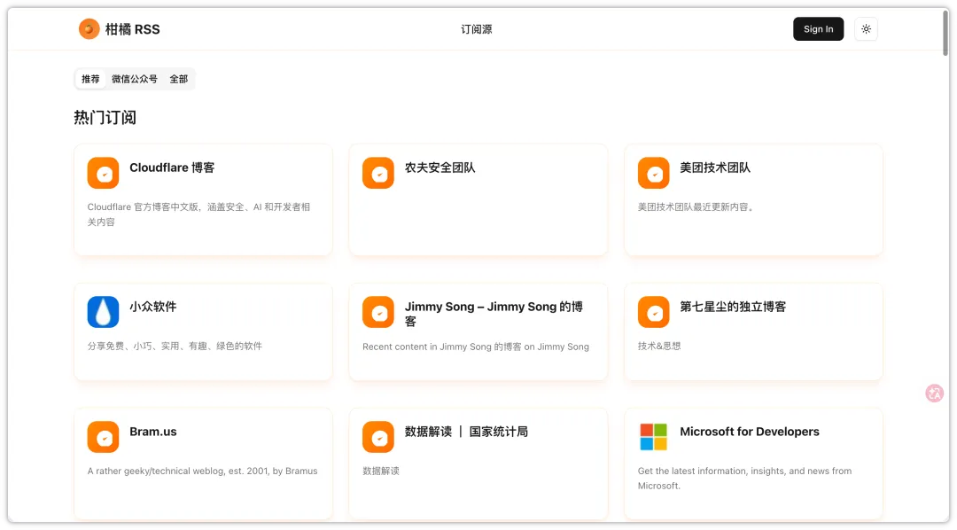Open the 柑橘 RSS home title link
This screenshot has width=957, height=530.
[132, 29]
